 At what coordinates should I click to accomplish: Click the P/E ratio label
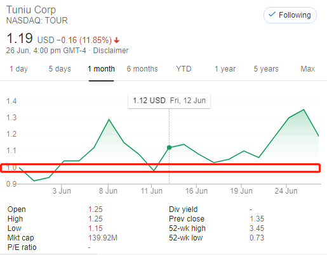[22, 247]
